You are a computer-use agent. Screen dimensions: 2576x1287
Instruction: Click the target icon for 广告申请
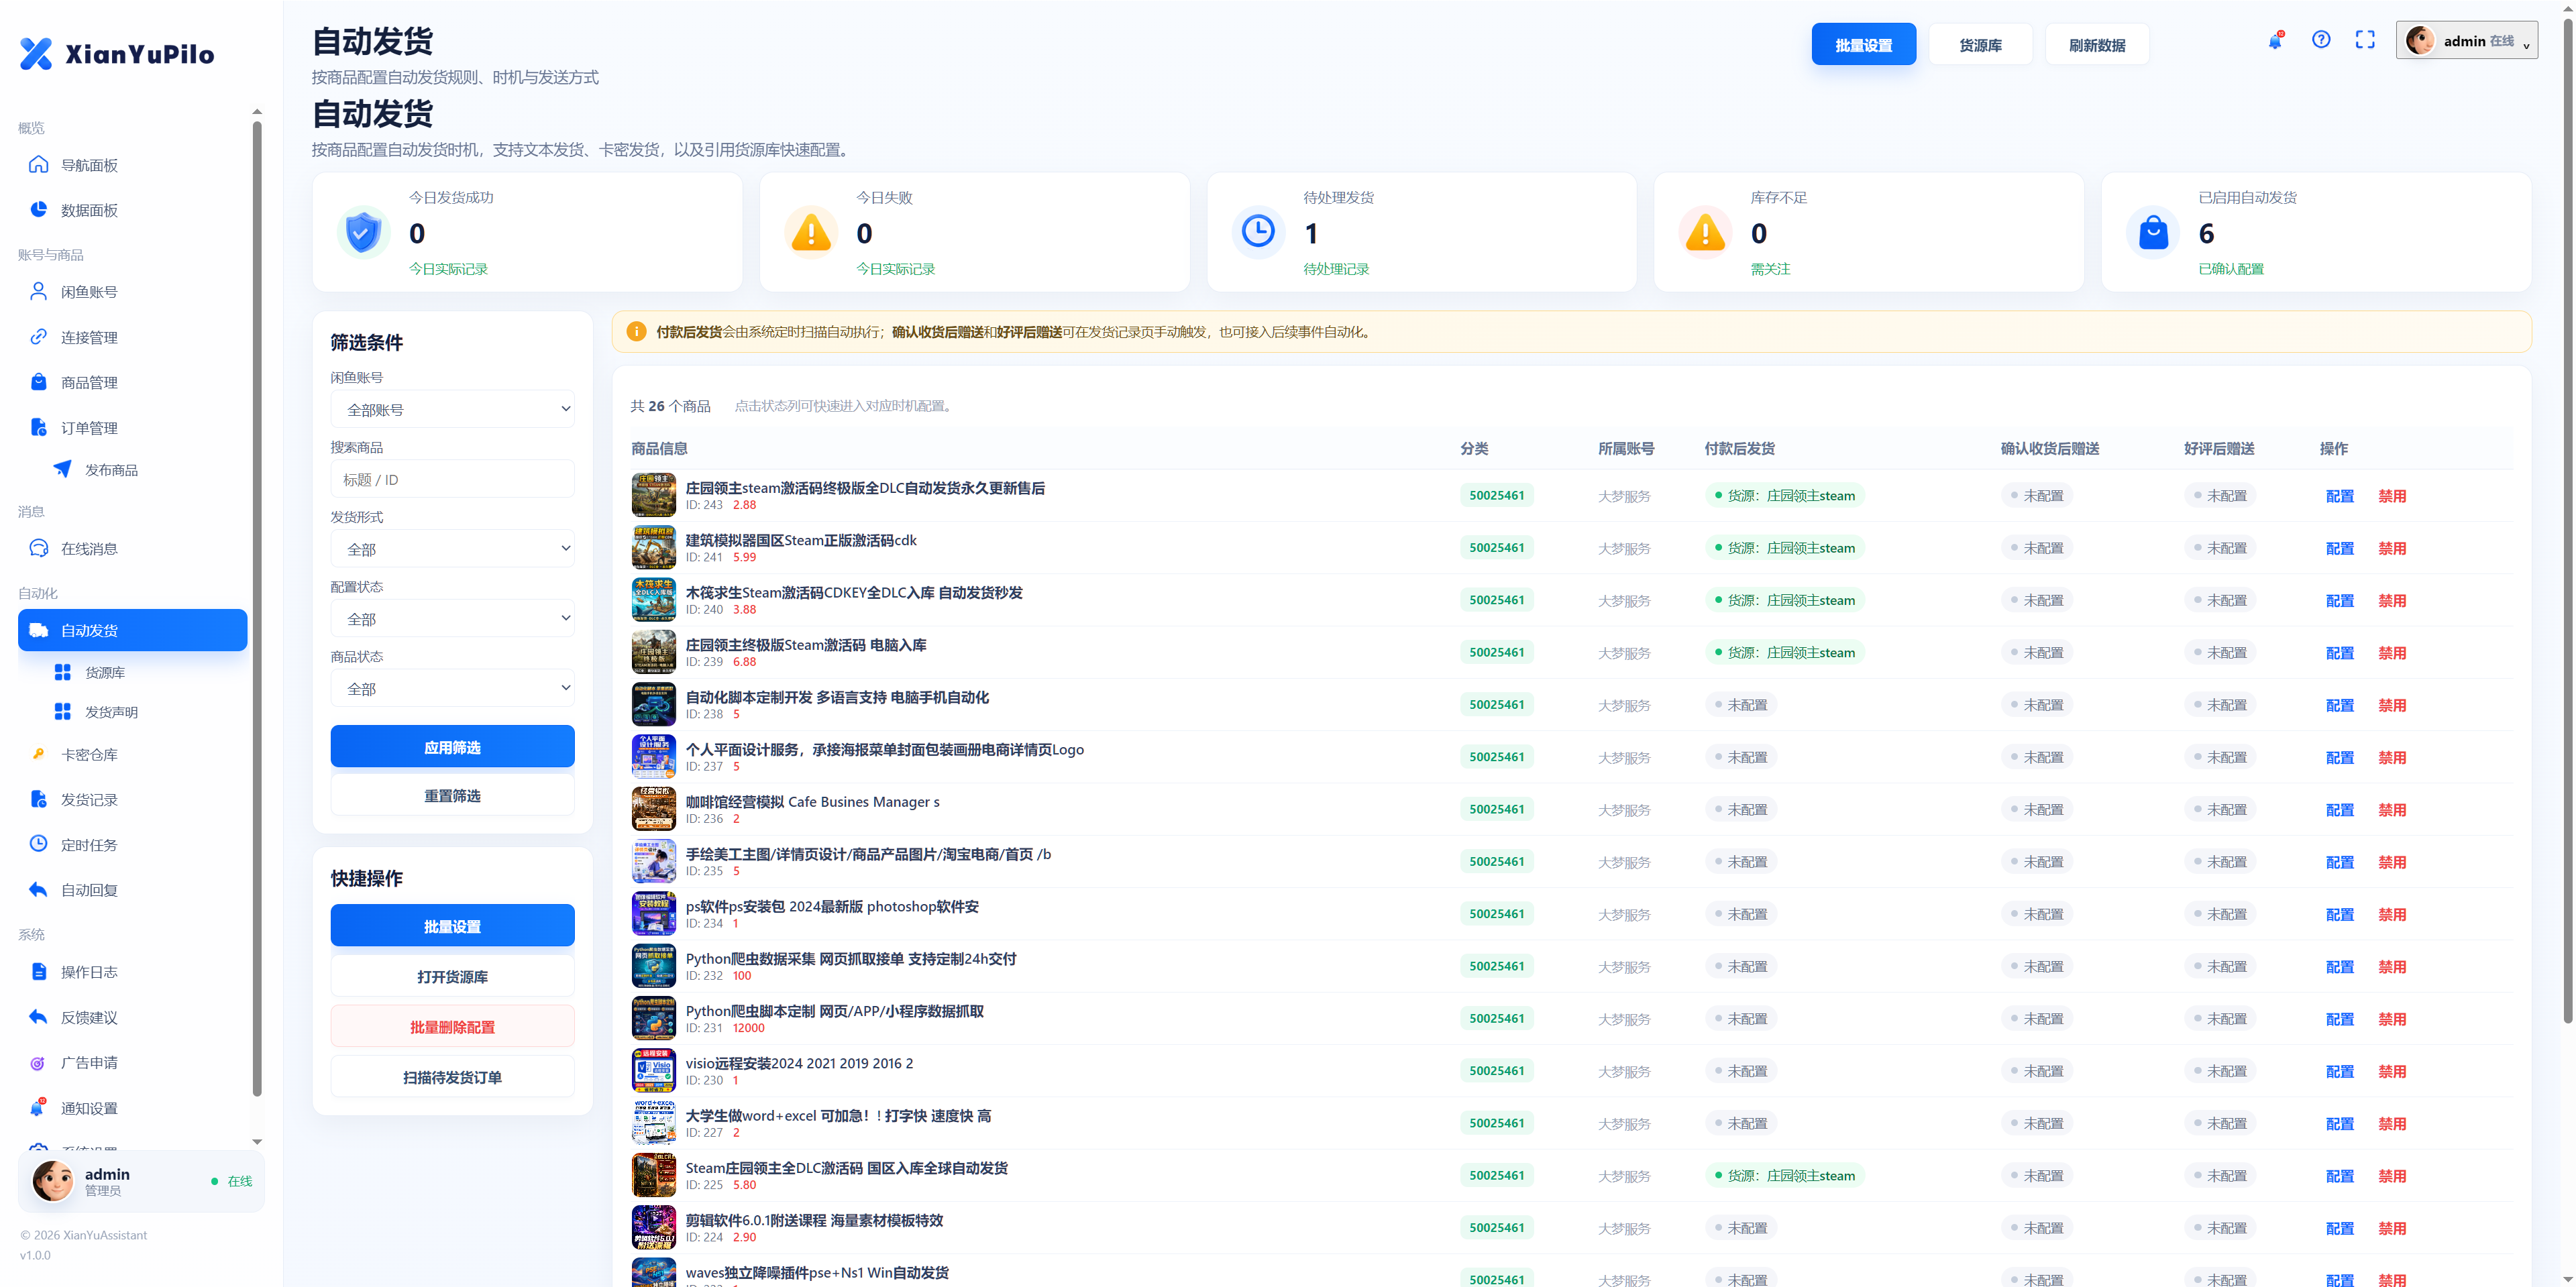point(38,1062)
